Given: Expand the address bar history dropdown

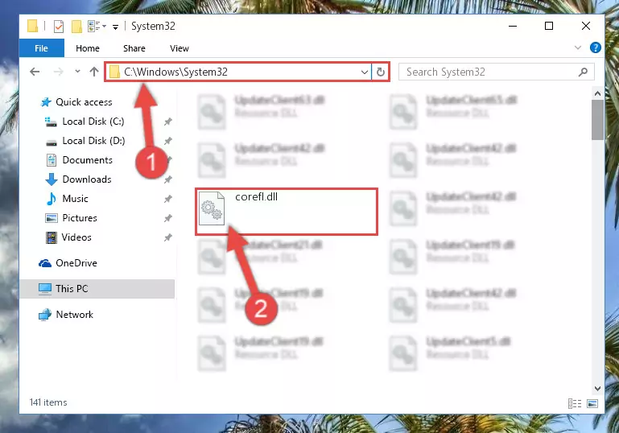Looking at the screenshot, I should (365, 72).
